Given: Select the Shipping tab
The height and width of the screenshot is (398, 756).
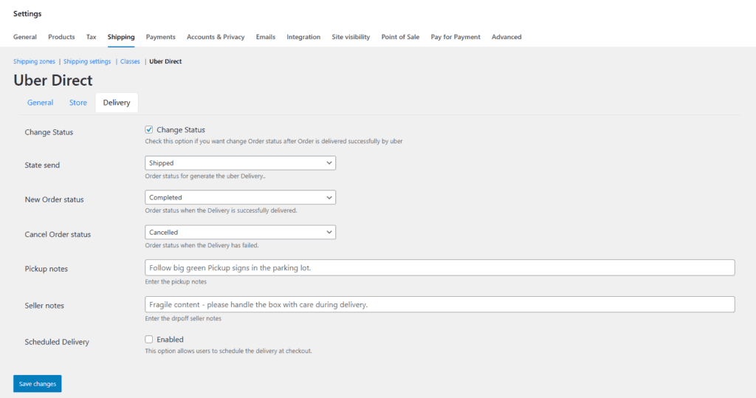Looking at the screenshot, I should tap(121, 37).
